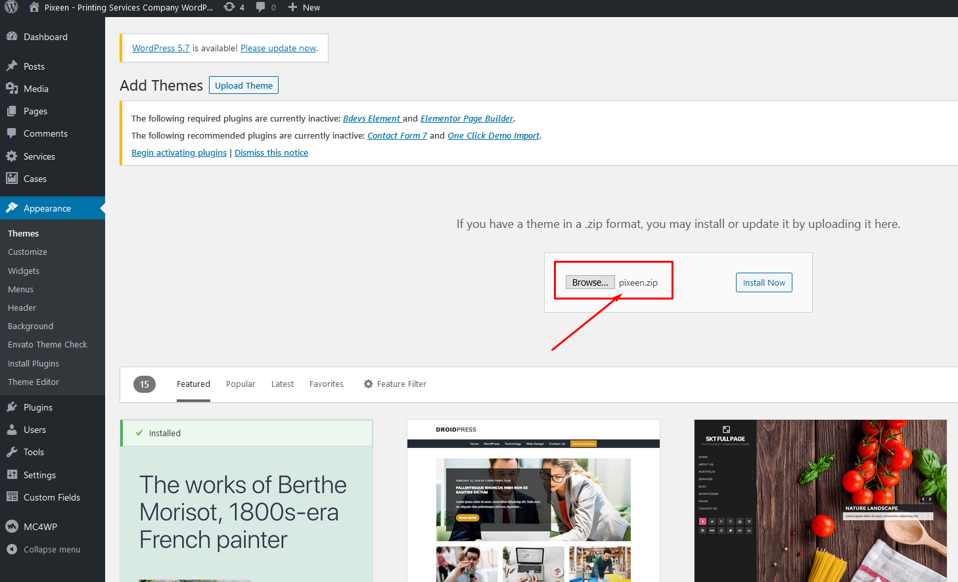The image size is (958, 582).
Task: Open Media library from sidebar
Action: 35,89
